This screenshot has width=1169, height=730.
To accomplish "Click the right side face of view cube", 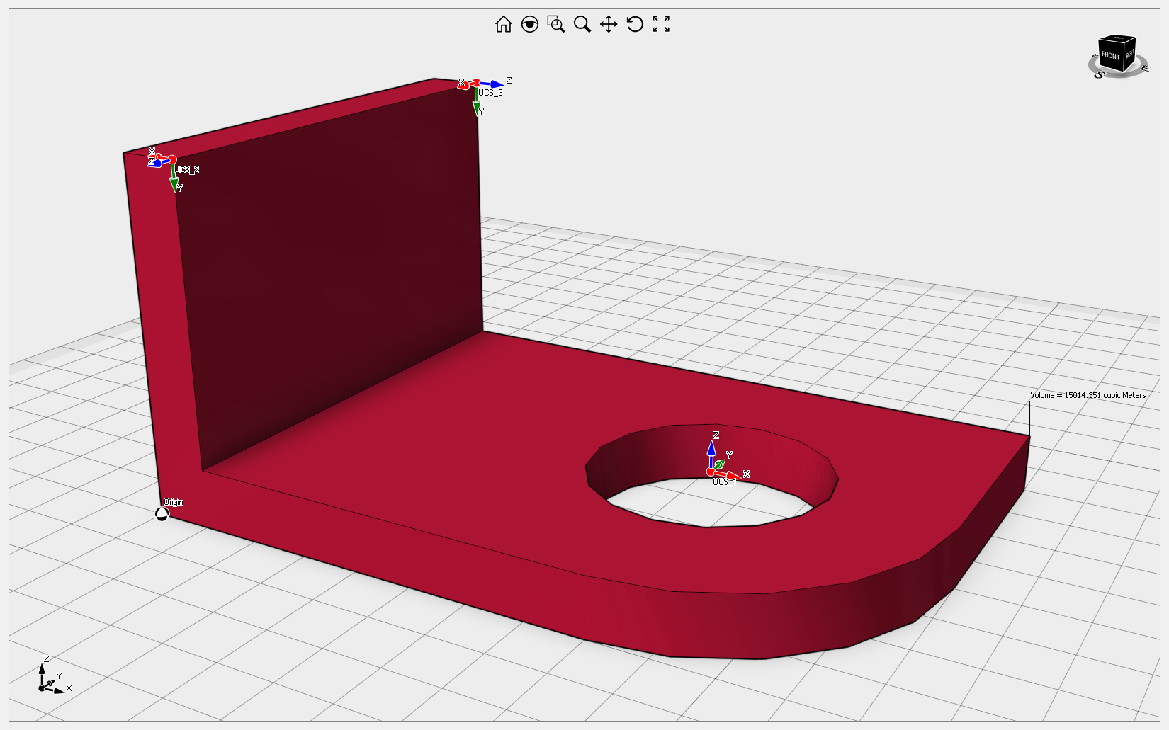I will (1129, 54).
